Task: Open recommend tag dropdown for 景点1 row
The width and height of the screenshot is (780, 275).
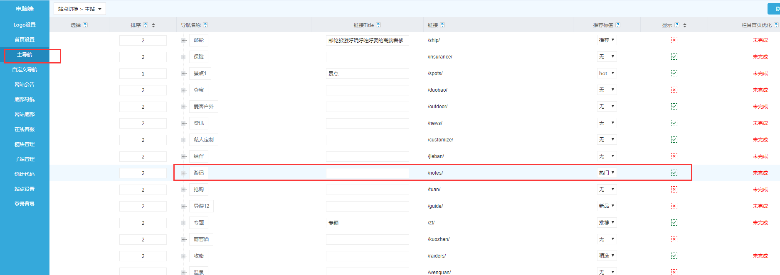Action: 607,73
